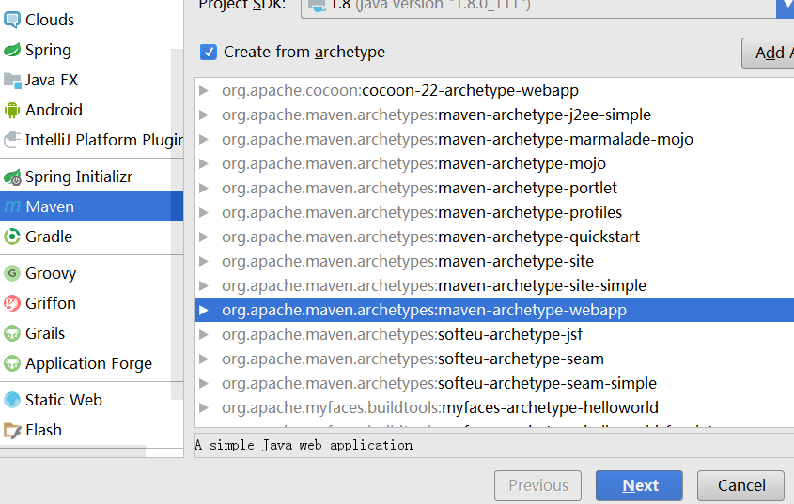The image size is (794, 504).
Task: Expand softeu-archetype-seam-simple entry arrow
Action: pyautogui.click(x=204, y=383)
